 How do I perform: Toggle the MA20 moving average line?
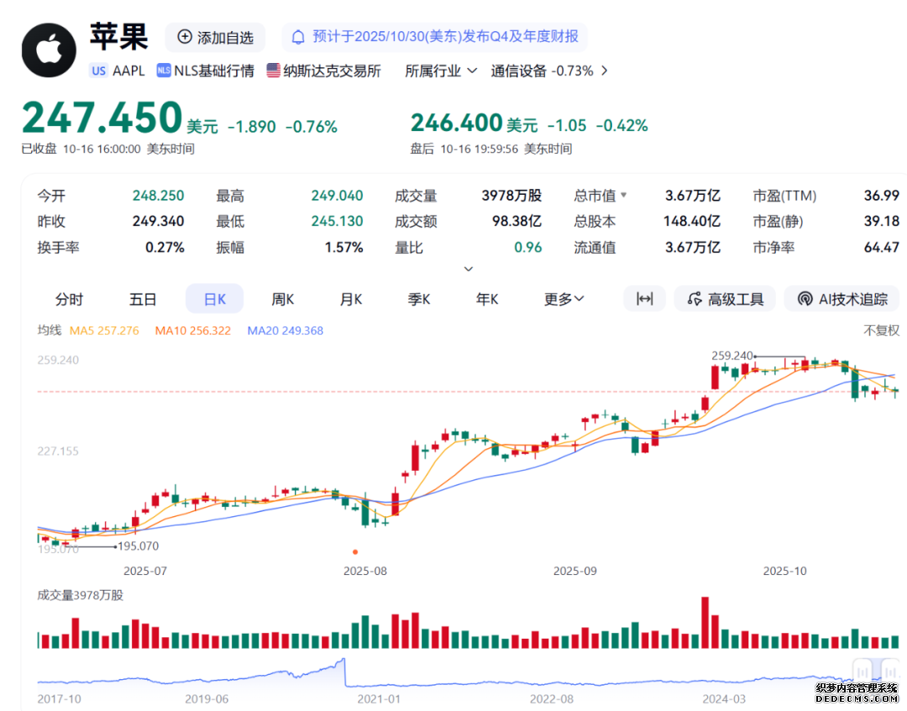pos(285,331)
